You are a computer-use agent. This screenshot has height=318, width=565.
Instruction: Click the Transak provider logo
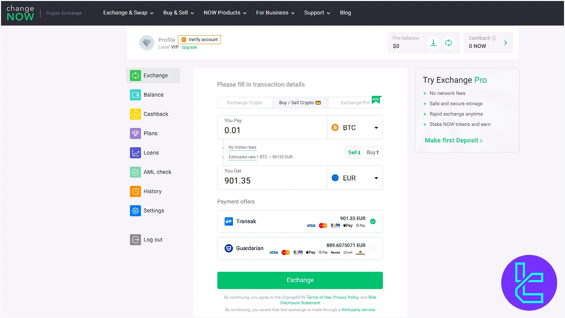229,221
